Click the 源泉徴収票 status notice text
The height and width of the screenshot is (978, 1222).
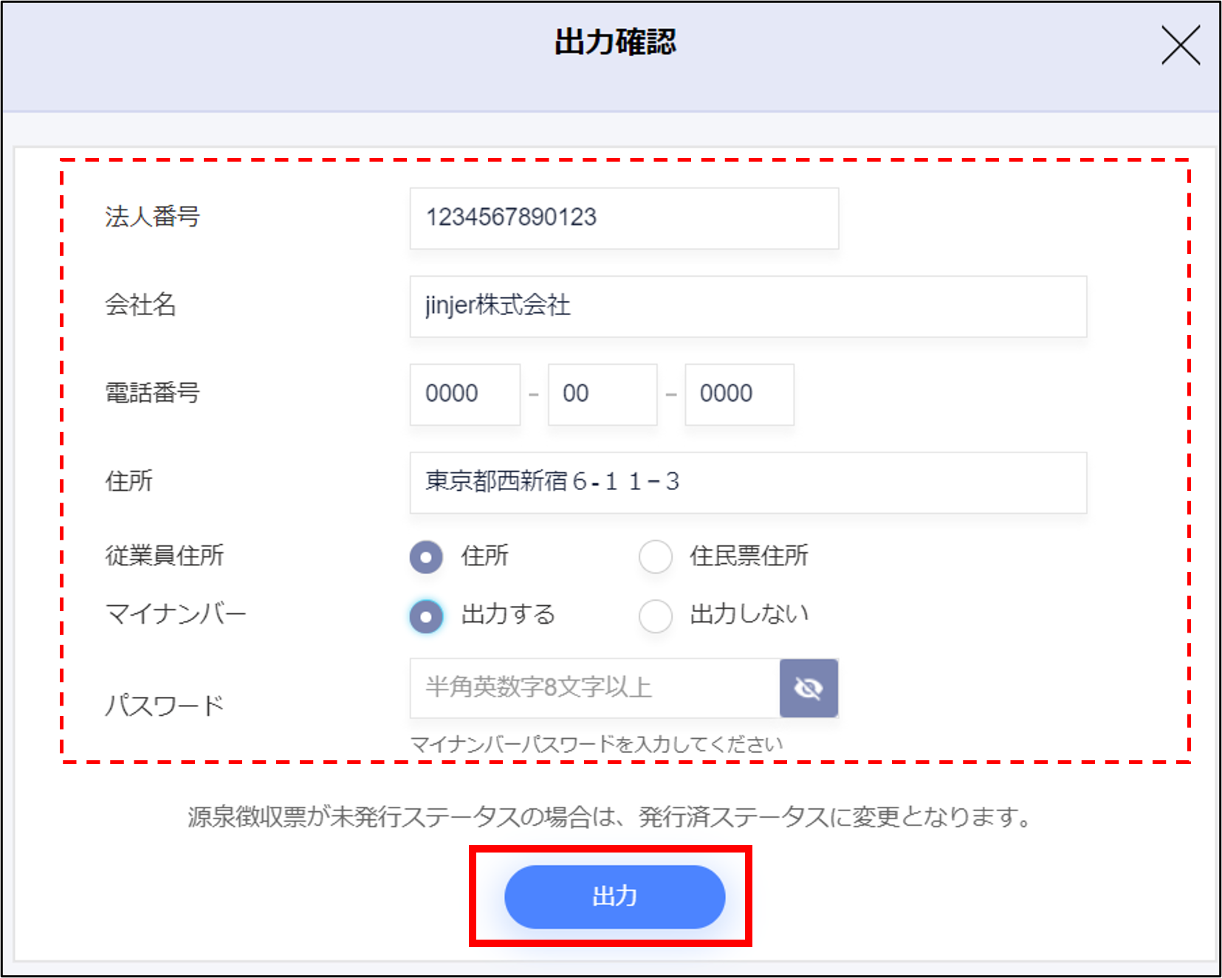click(610, 817)
